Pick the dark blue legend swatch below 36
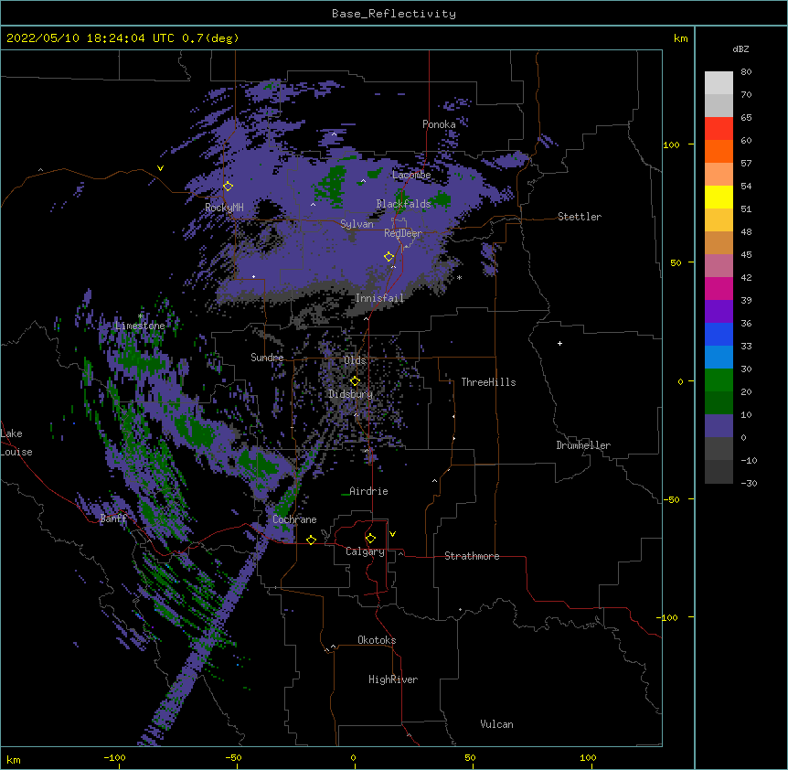This screenshot has height=770, width=788. [x=719, y=334]
